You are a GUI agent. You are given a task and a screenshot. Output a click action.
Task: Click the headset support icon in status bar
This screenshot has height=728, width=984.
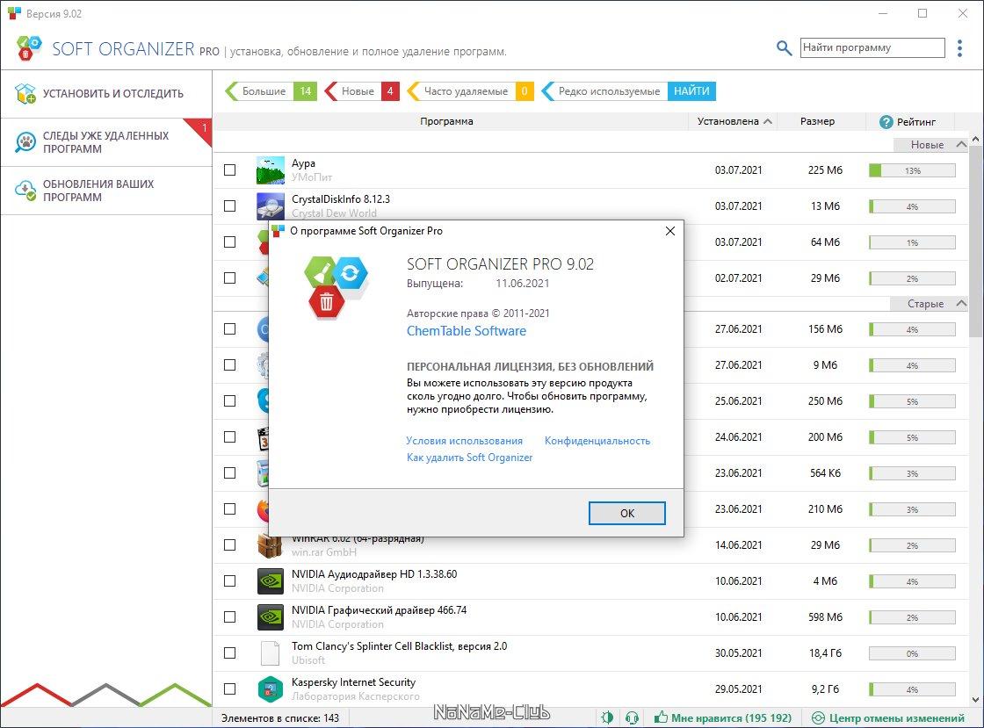pyautogui.click(x=630, y=717)
